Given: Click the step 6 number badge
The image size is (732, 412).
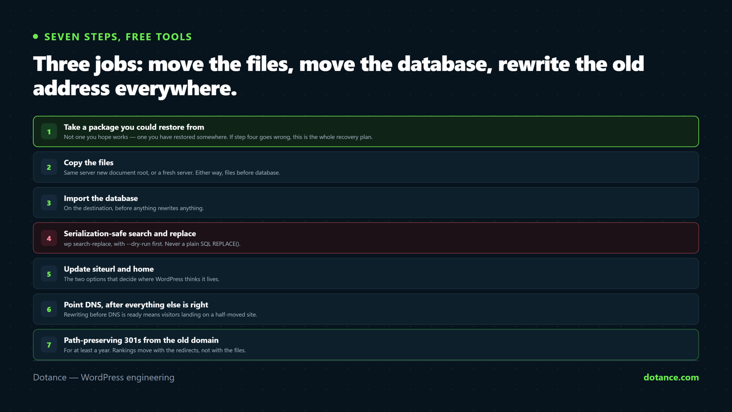Looking at the screenshot, I should point(49,309).
